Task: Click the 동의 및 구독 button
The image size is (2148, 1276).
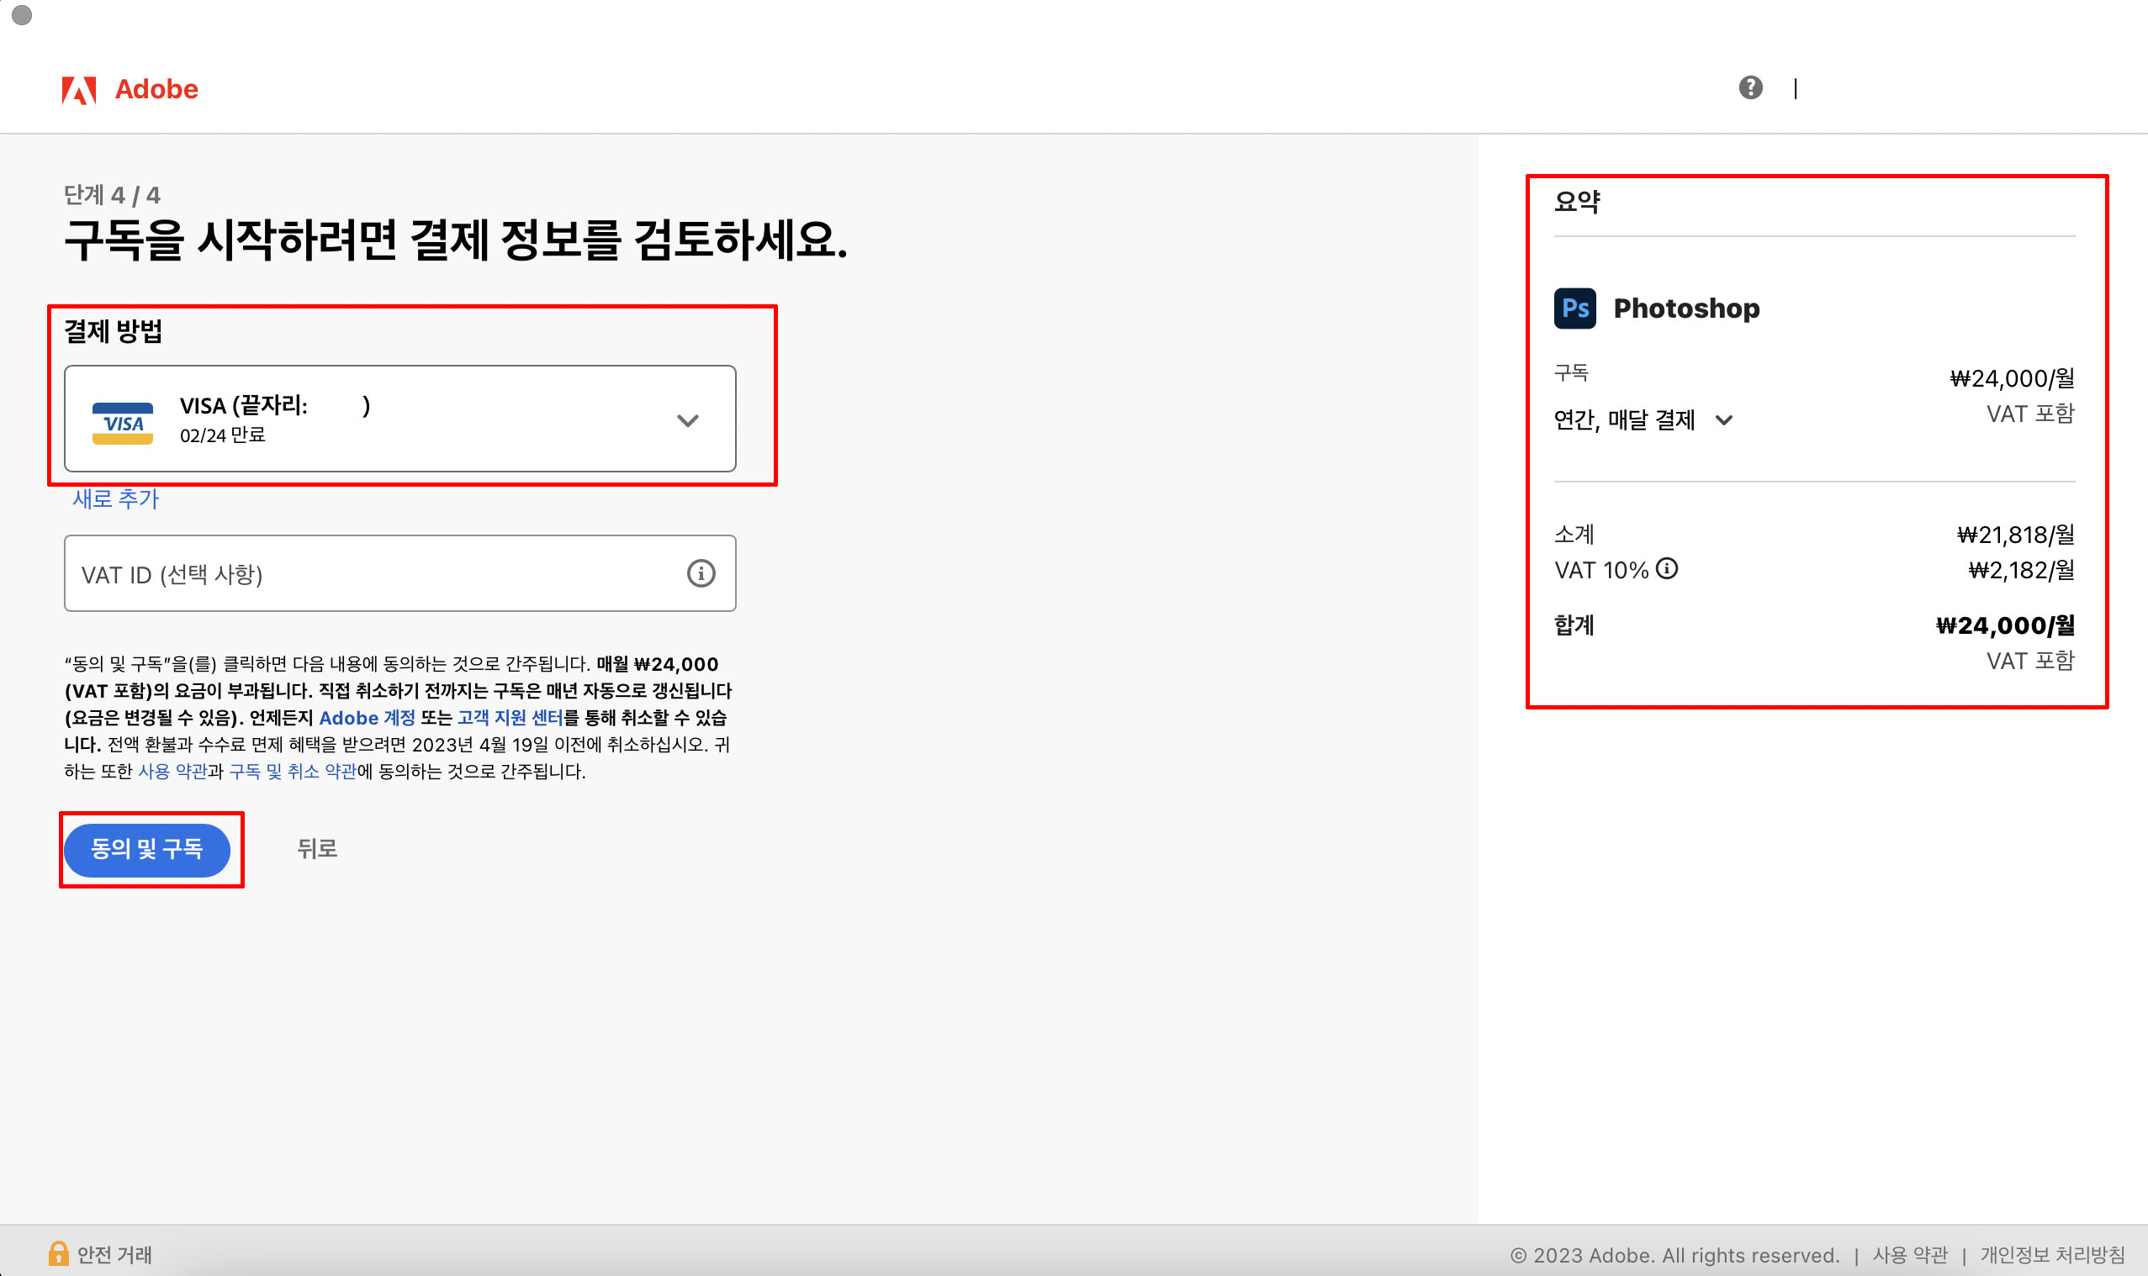Action: pyautogui.click(x=147, y=850)
